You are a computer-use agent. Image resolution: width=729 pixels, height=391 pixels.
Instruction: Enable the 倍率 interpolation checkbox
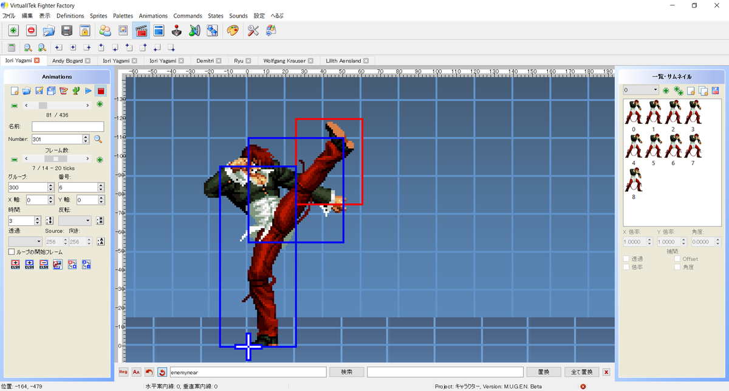pyautogui.click(x=627, y=267)
